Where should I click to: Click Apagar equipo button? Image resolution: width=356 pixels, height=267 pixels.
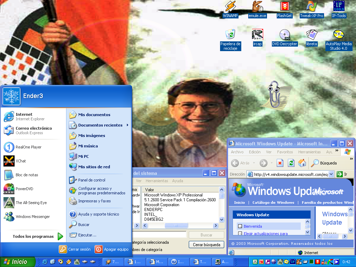tap(112, 249)
